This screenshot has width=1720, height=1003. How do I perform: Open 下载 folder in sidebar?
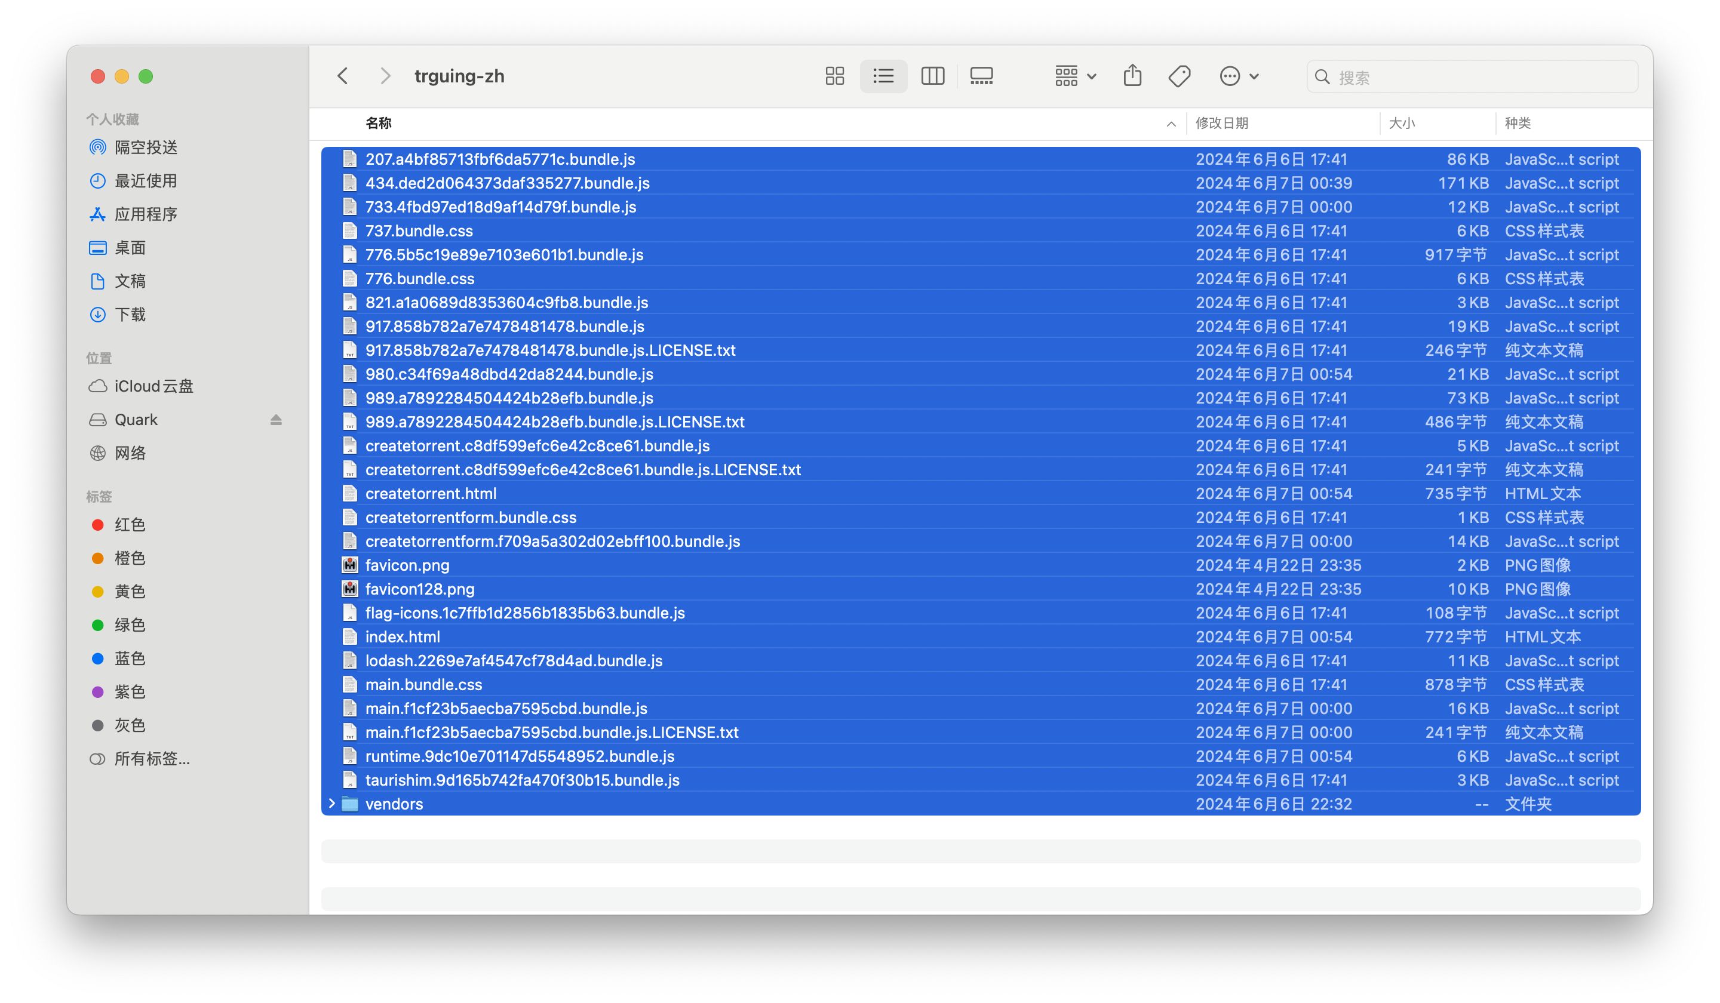130,315
